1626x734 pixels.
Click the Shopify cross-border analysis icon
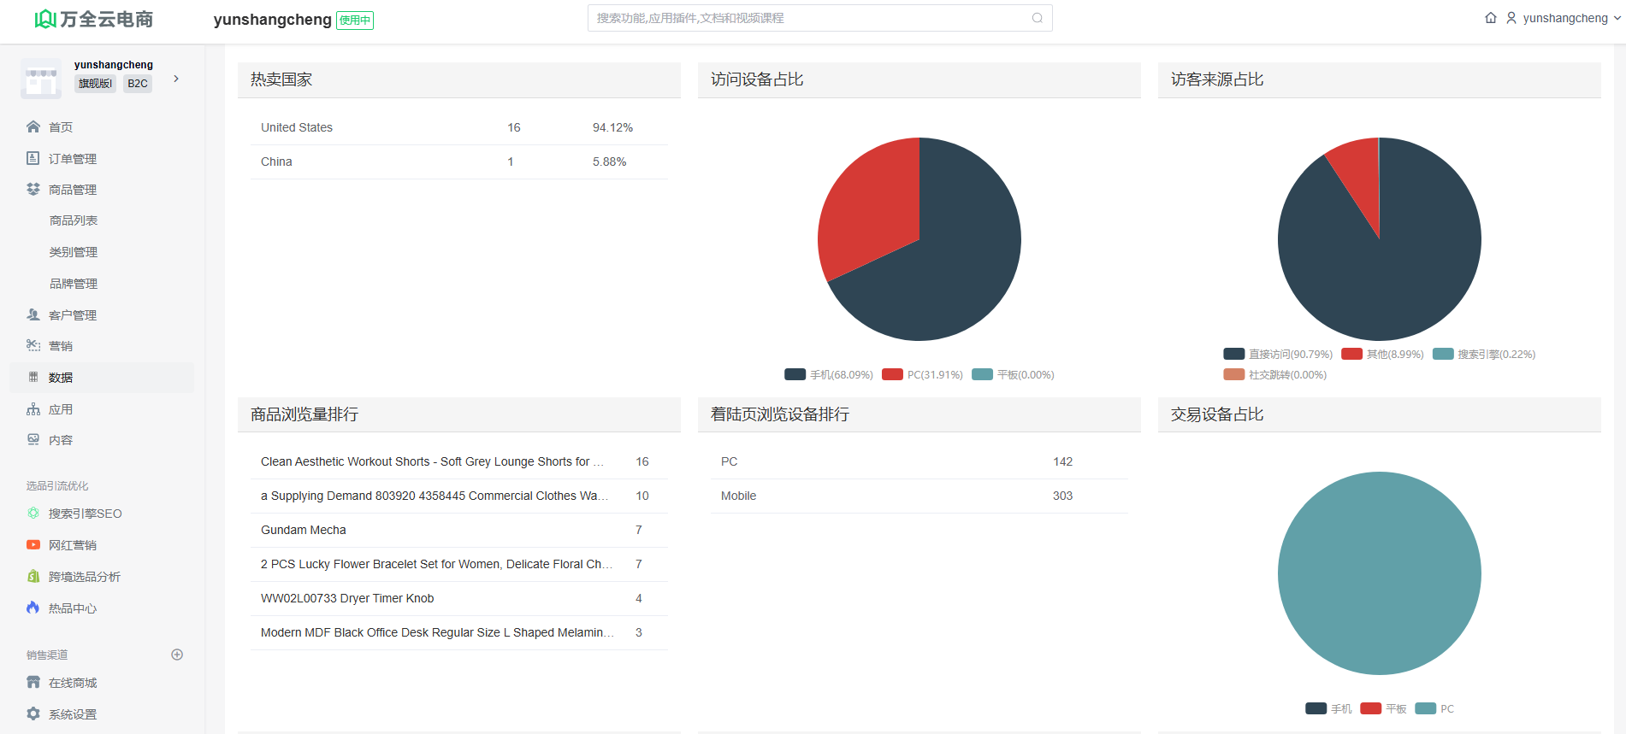pos(33,577)
